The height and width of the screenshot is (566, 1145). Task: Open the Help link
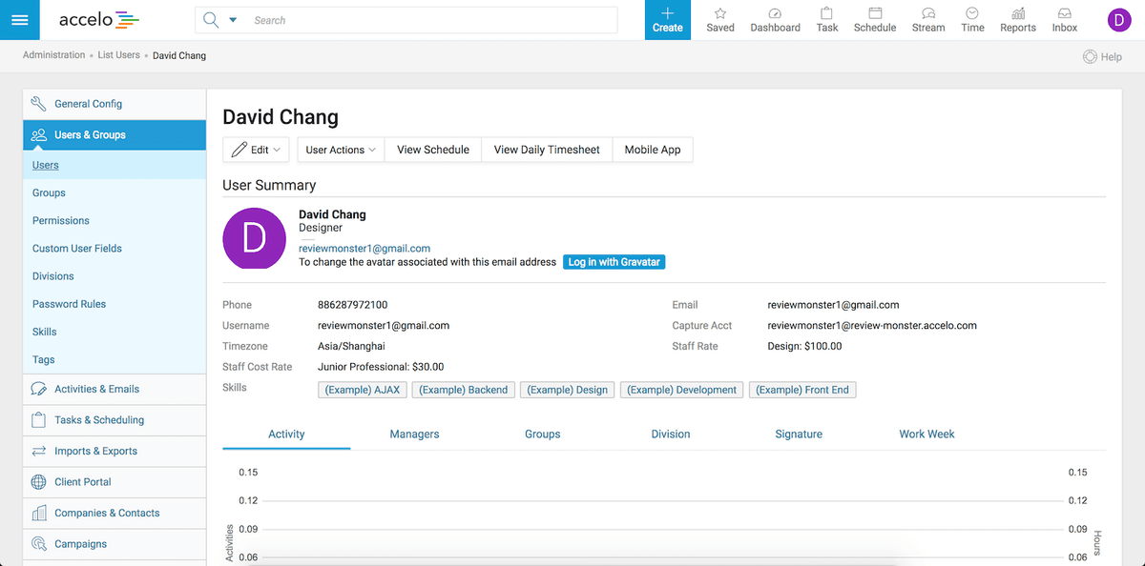coord(1102,57)
